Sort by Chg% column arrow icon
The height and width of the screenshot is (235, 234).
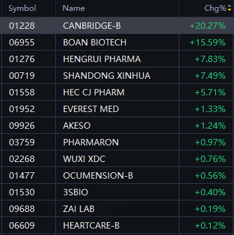[230, 8]
